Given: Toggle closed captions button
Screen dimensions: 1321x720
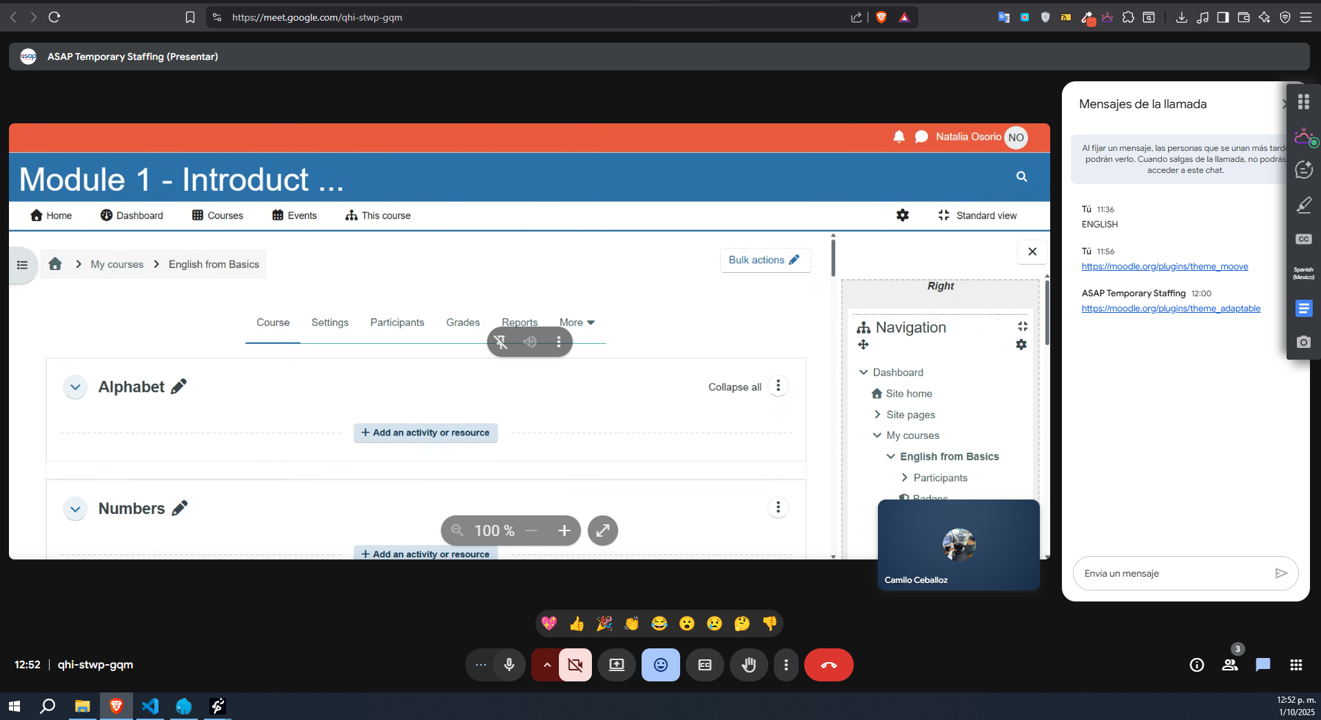Looking at the screenshot, I should pyautogui.click(x=704, y=665).
